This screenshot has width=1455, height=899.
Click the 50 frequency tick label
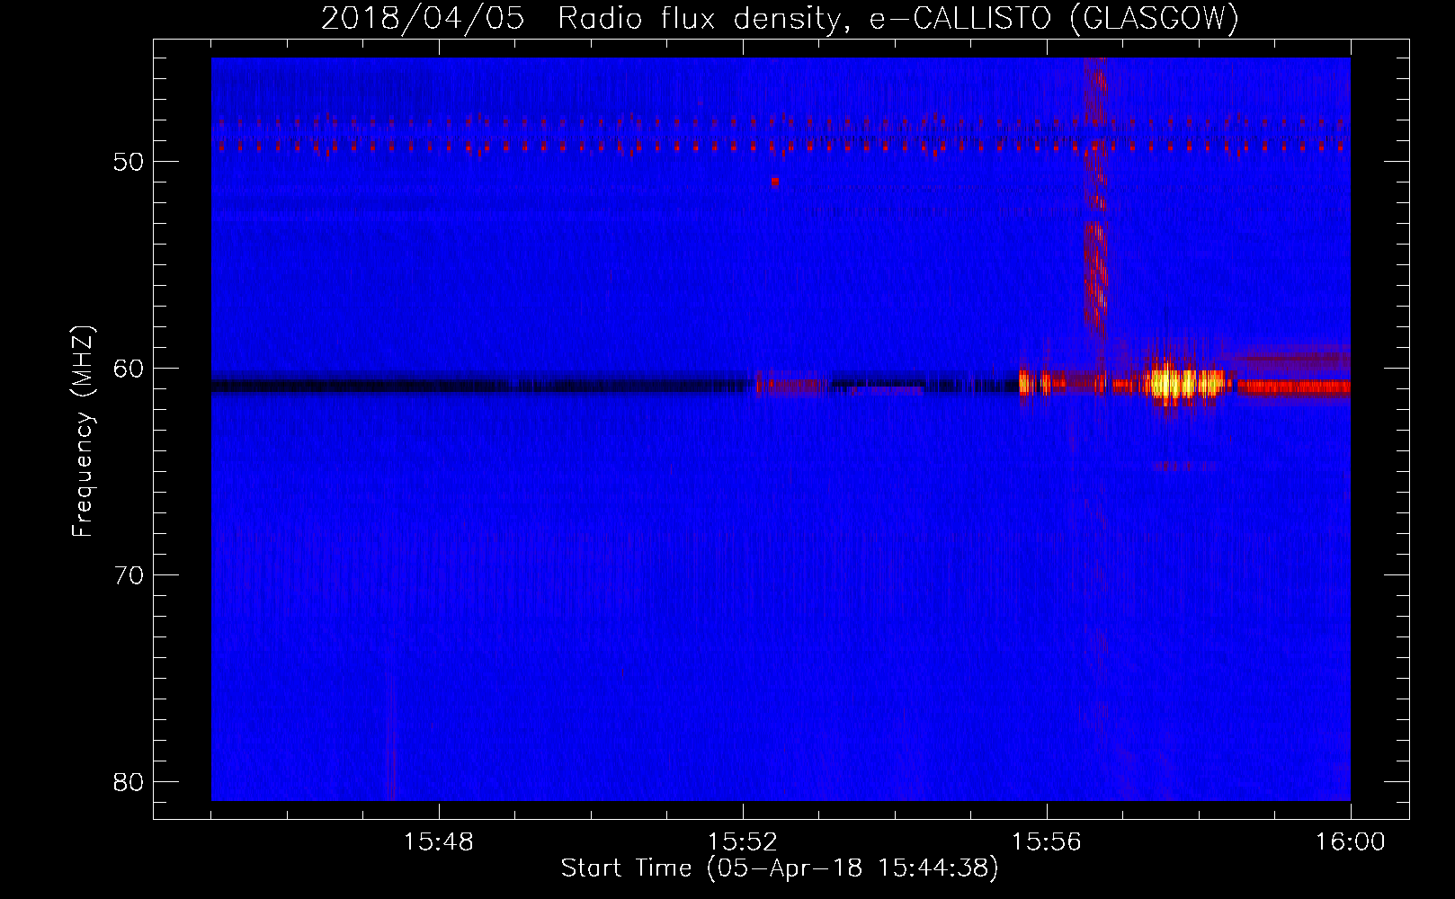click(129, 162)
